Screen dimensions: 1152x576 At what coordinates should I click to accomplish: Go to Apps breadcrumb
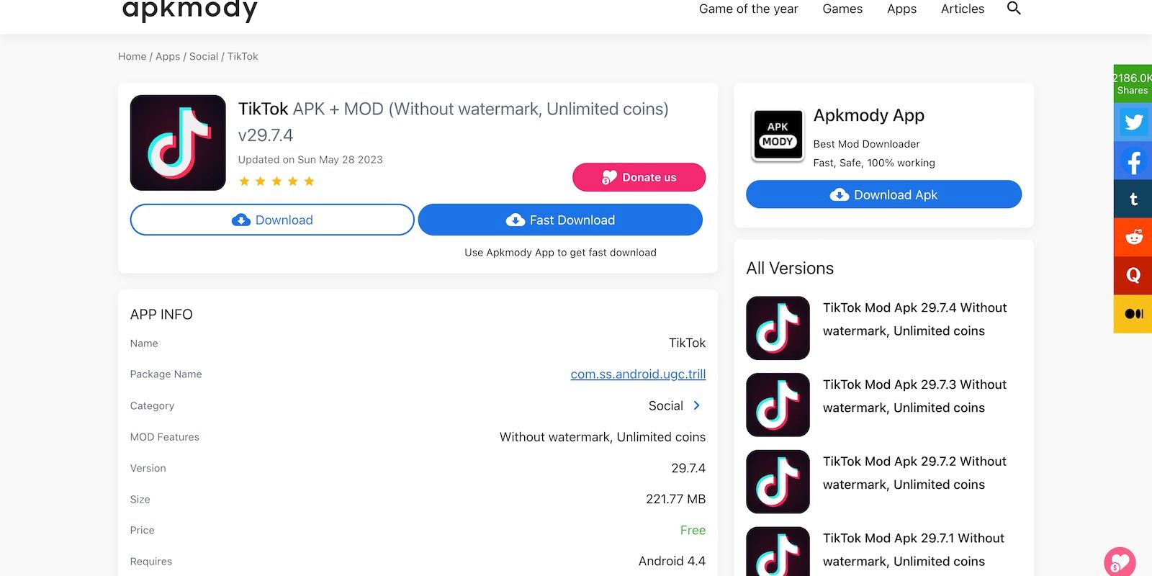pyautogui.click(x=168, y=56)
